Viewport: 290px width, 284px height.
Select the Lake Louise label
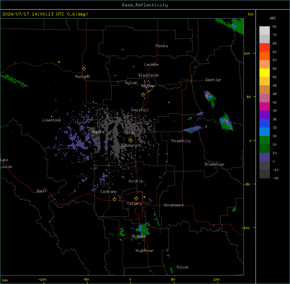6,163
